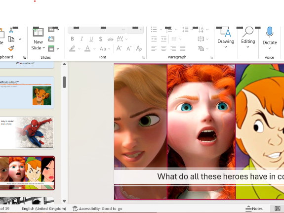This screenshot has width=284, height=213.
Task: Toggle Underline formatting
Action: (91, 39)
